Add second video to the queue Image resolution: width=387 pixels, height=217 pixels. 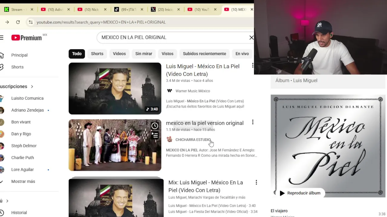[x=154, y=135]
